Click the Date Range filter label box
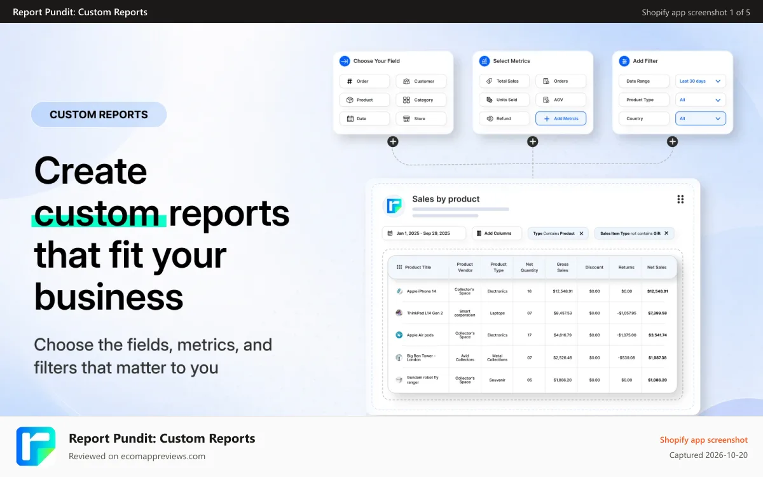 pyautogui.click(x=644, y=81)
